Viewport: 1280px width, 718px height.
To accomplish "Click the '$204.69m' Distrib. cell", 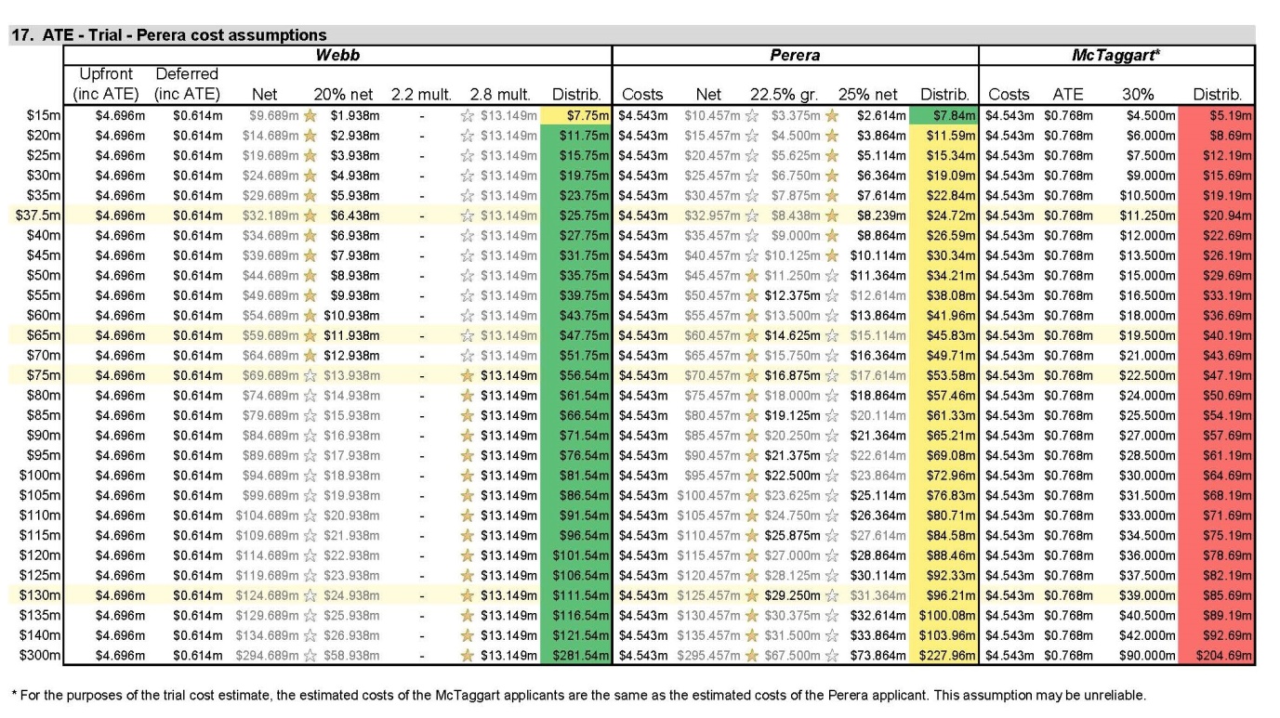I will tap(1218, 656).
